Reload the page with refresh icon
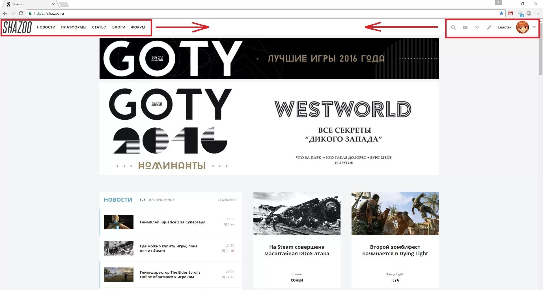This screenshot has width=543, height=290. pyautogui.click(x=21, y=13)
